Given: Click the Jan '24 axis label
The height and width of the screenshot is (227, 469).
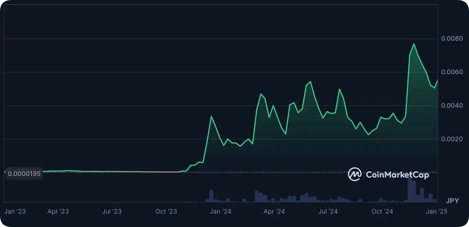Looking at the screenshot, I should pyautogui.click(x=220, y=211).
